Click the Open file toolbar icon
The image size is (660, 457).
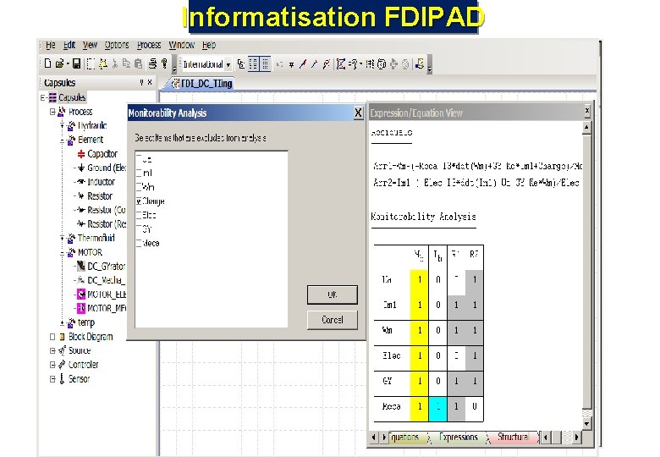(x=60, y=63)
